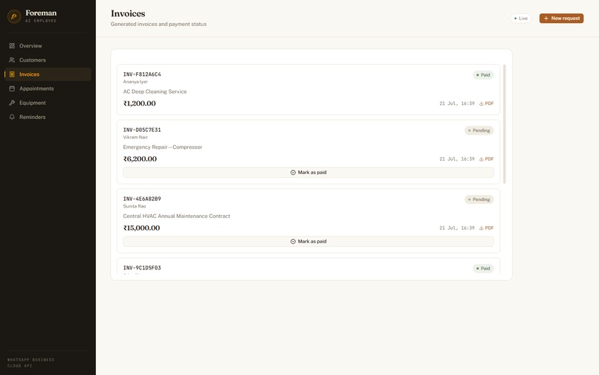Navigate to Equipment

[48, 103]
